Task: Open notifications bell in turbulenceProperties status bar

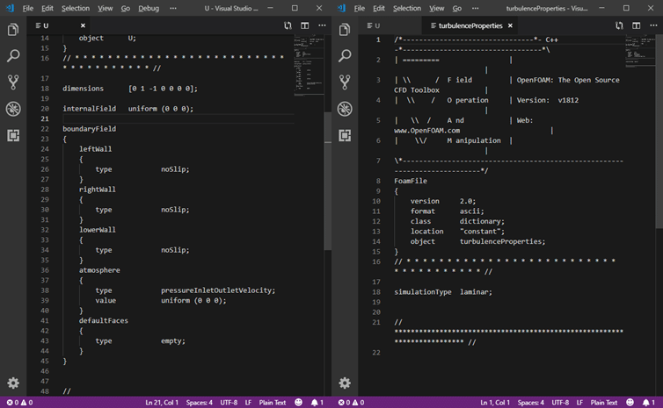Action: click(649, 403)
